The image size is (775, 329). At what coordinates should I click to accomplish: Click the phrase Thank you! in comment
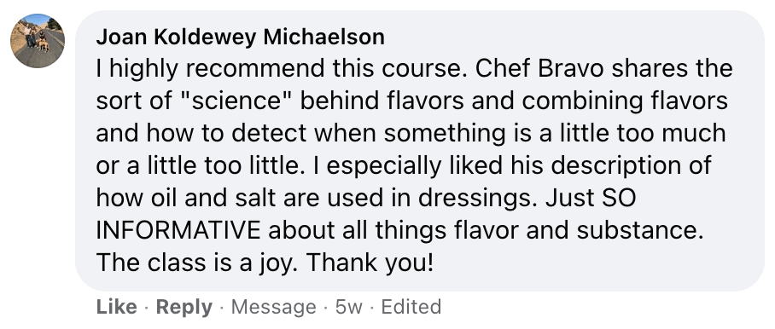coord(370,263)
